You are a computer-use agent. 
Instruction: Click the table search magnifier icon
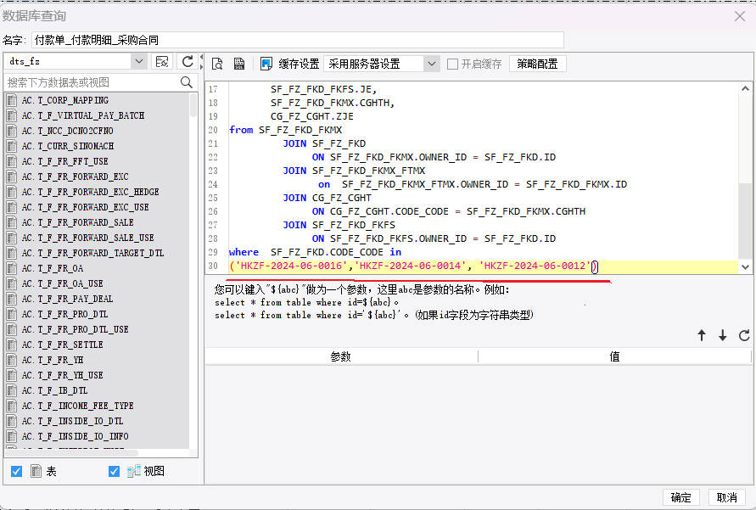[x=187, y=82]
